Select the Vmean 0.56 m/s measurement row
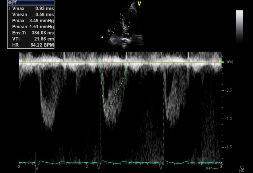 click(x=31, y=14)
